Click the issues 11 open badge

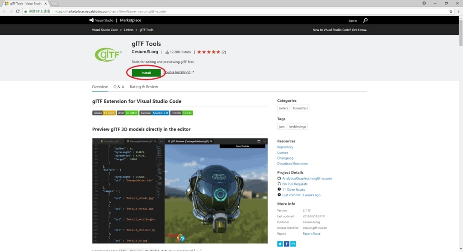(104, 113)
